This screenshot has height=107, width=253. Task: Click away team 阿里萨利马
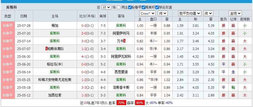click(x=121, y=33)
